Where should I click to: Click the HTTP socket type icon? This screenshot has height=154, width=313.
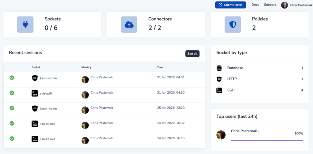pos(219,79)
